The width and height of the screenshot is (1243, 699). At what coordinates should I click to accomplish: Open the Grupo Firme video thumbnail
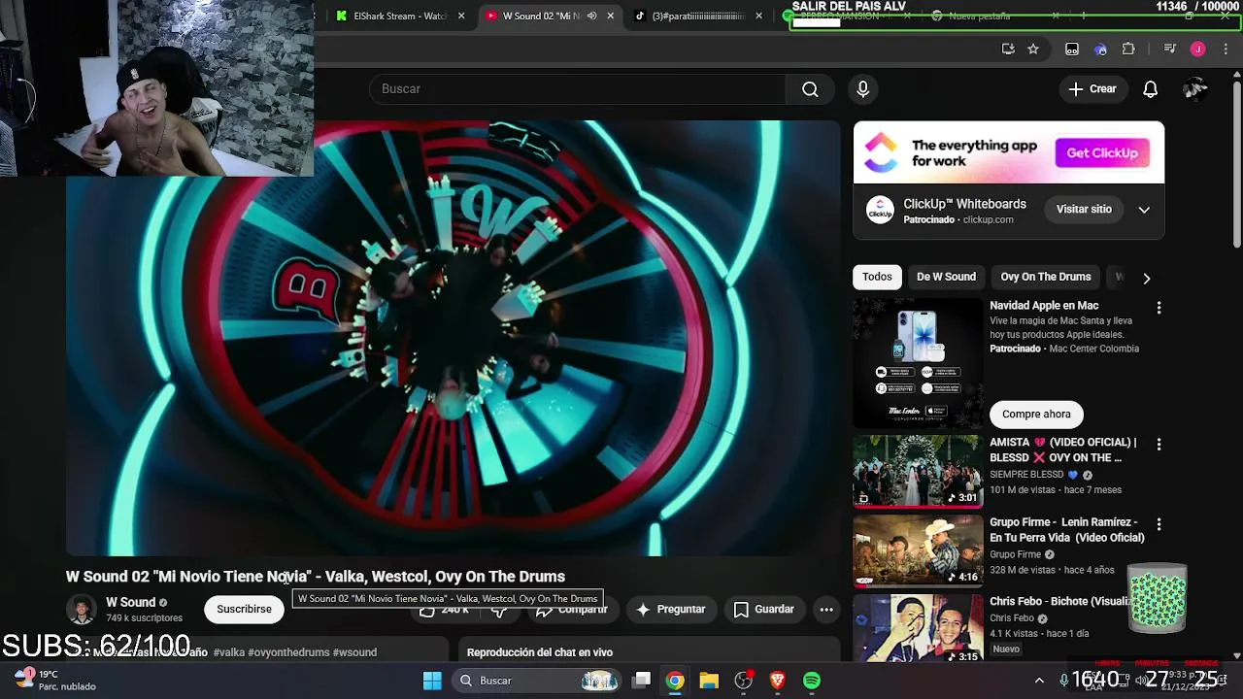click(918, 550)
